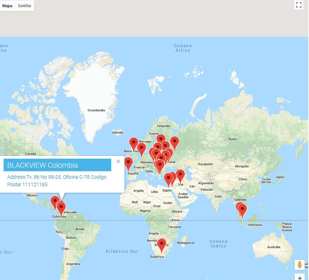
Task: Click the Océano Índico label
Action: (x=219, y=243)
